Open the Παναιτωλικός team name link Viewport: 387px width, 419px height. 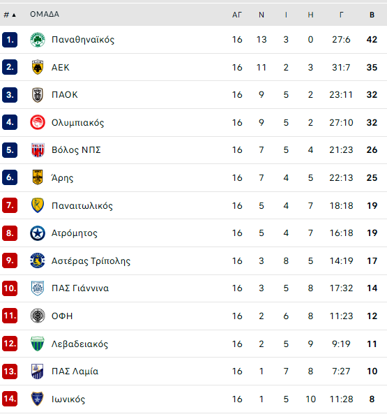coord(82,205)
